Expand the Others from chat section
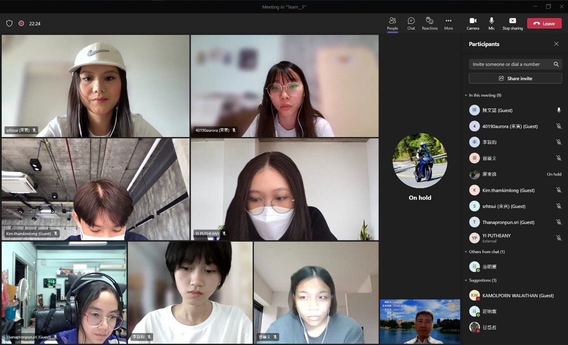 tap(466, 251)
